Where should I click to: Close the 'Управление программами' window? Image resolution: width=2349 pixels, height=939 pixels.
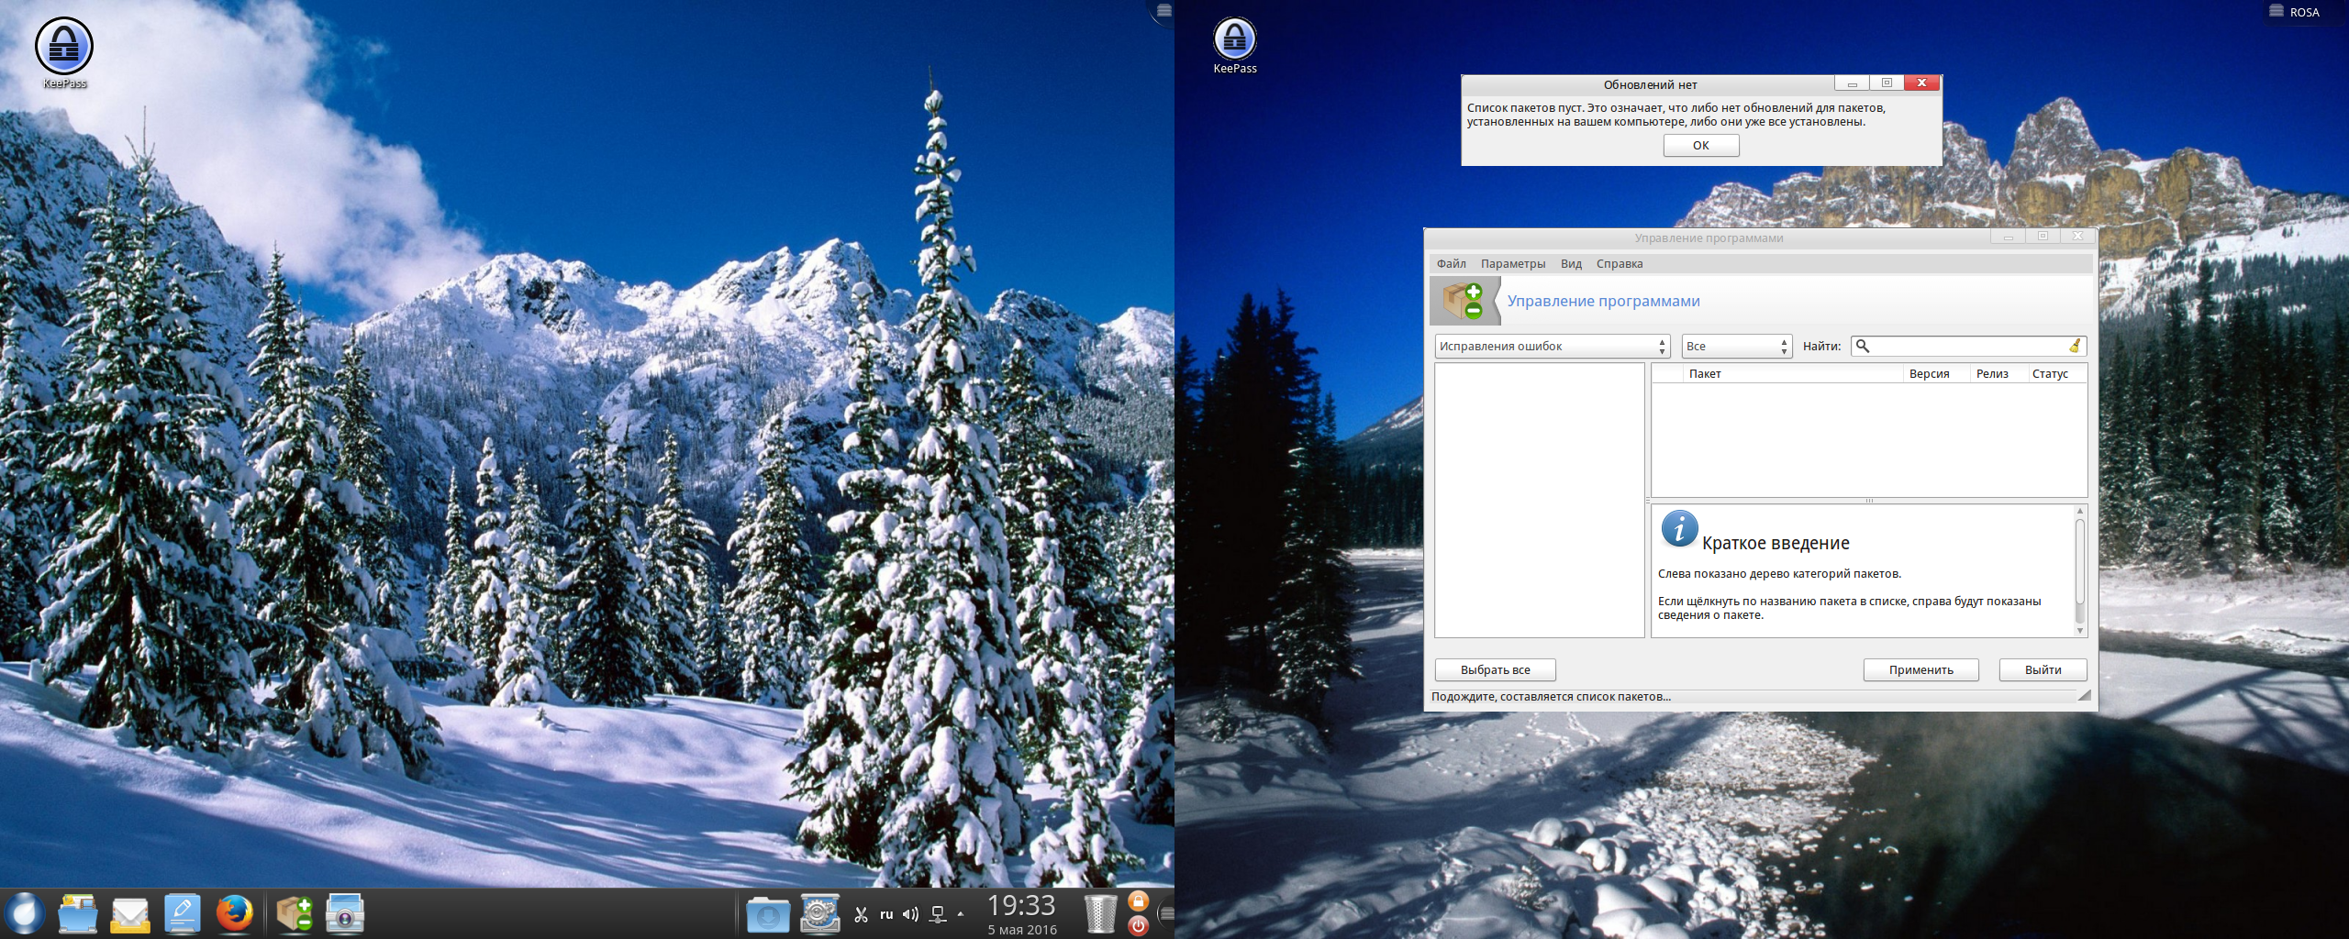2078,237
